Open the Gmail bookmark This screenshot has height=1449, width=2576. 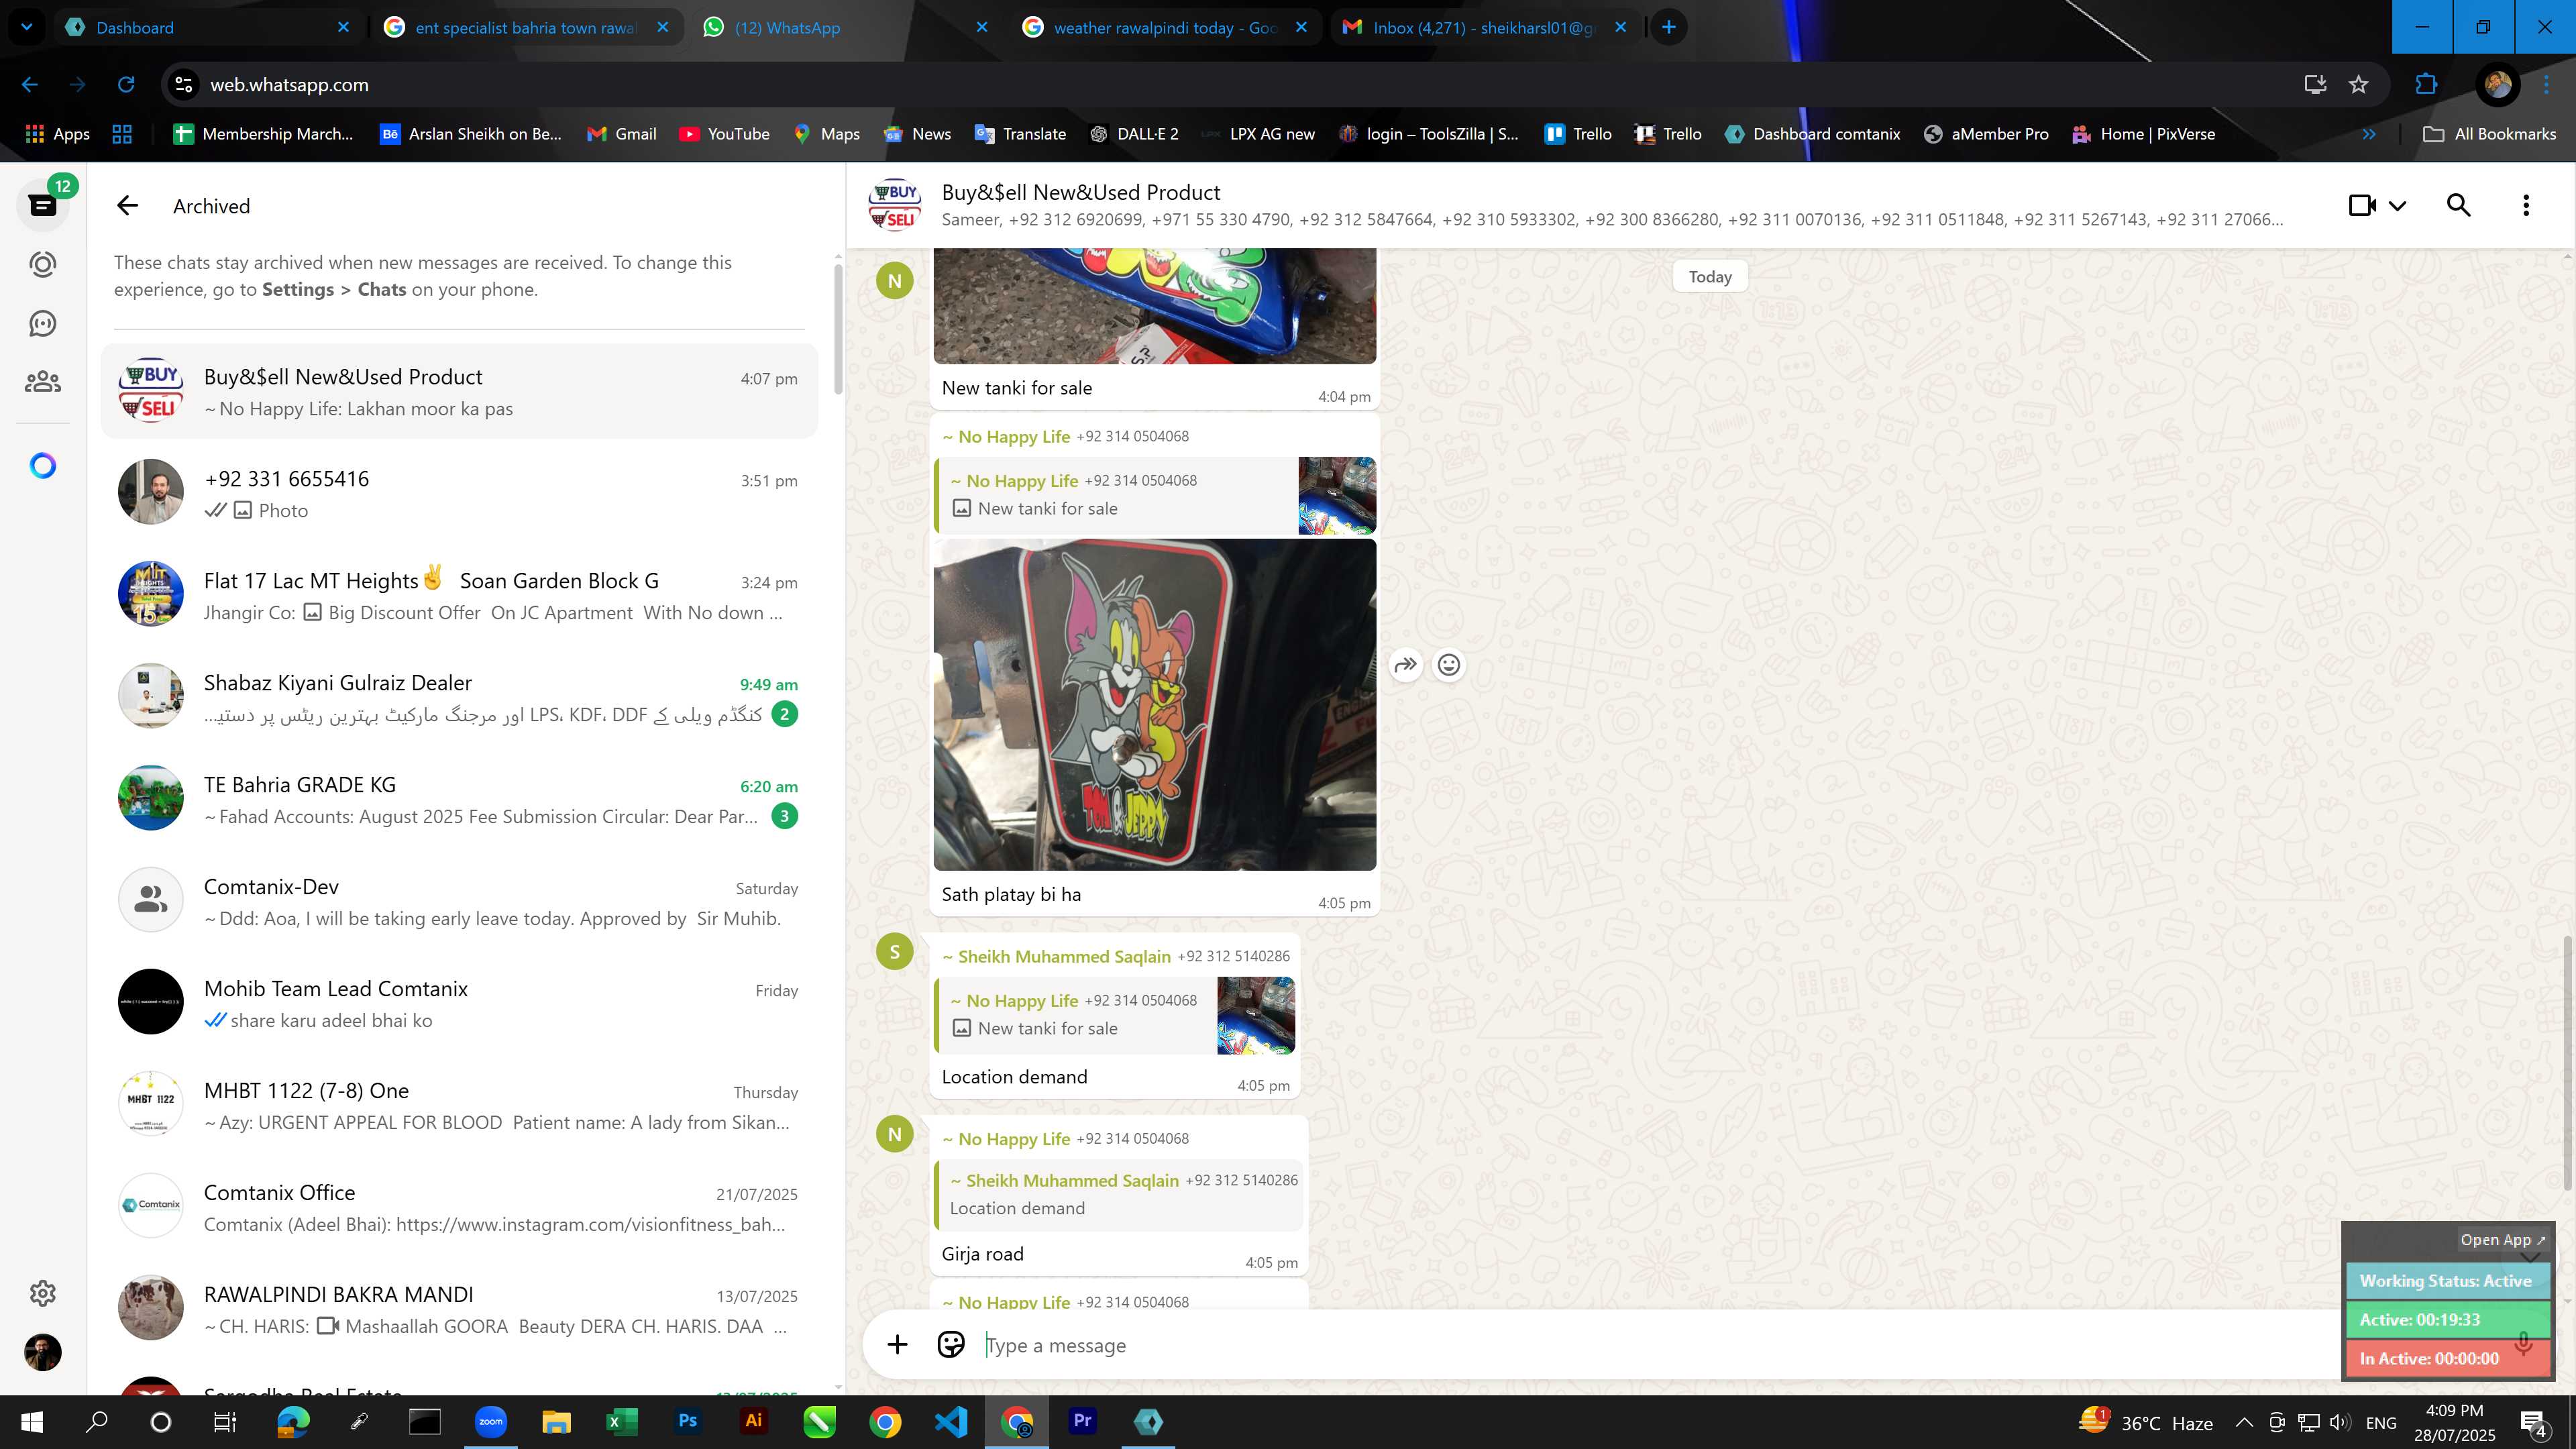tap(621, 134)
